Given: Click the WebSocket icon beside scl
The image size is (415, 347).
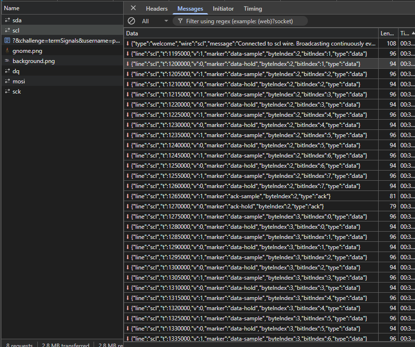Looking at the screenshot, I should [7, 31].
